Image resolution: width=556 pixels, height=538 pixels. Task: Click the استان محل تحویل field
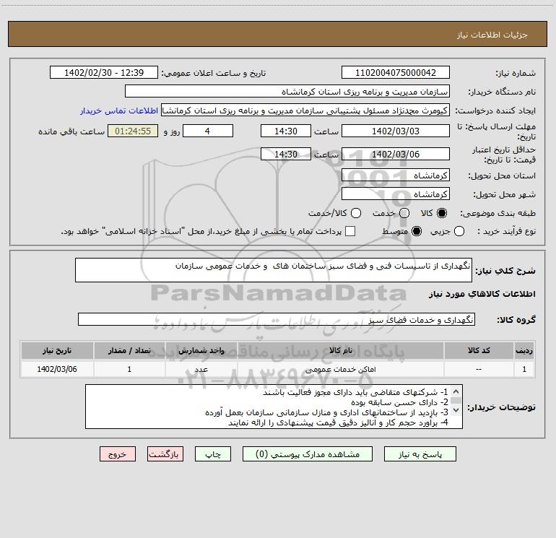click(396, 175)
